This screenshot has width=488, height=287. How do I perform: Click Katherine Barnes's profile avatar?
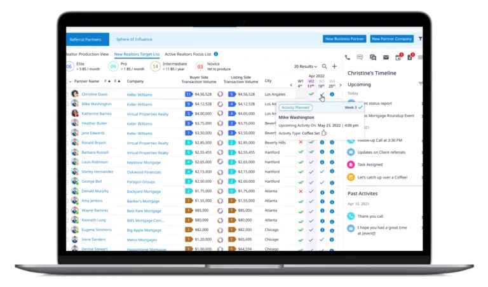pyautogui.click(x=75, y=113)
